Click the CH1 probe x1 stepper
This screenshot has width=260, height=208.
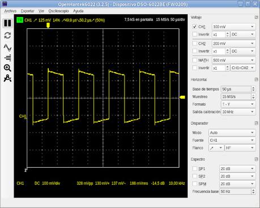click(227, 35)
